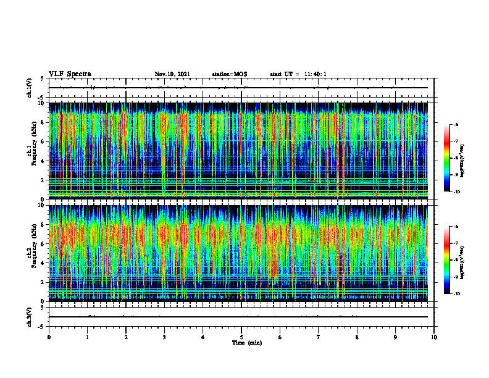489x378 pixels.
Task: Click the time axis tick label "1"
Action: 87,337
